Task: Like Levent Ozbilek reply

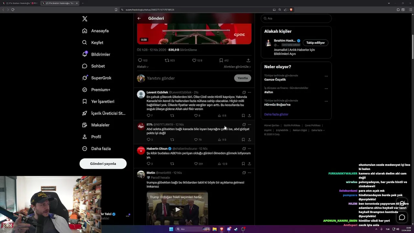Action: click(x=196, y=116)
